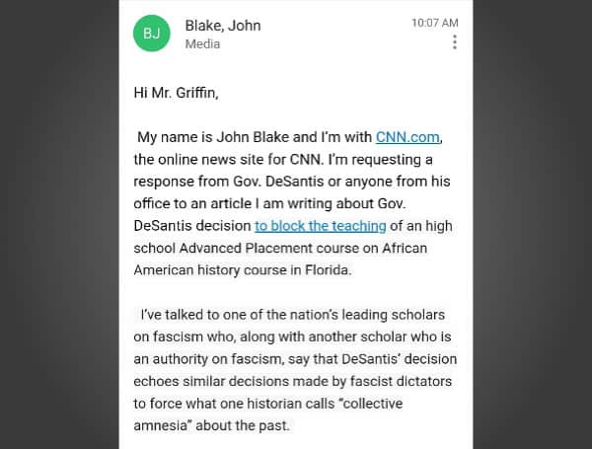Click the line "American history course in Florida."
This screenshot has height=449, width=592.
(x=243, y=270)
